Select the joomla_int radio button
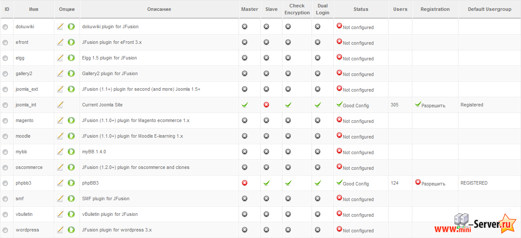 5,105
